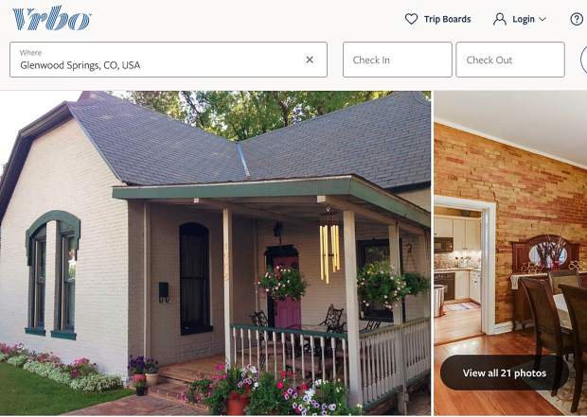Click the wind chimes in the porch photo
The image size is (587, 417).
pos(329,249)
